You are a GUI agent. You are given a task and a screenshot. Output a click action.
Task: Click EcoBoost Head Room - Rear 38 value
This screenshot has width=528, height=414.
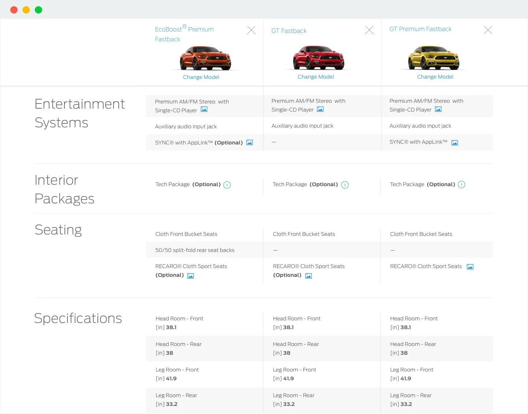click(169, 353)
